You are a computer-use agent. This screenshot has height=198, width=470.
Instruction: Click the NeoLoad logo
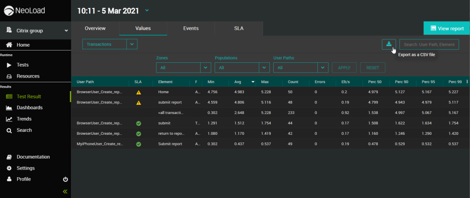point(24,11)
